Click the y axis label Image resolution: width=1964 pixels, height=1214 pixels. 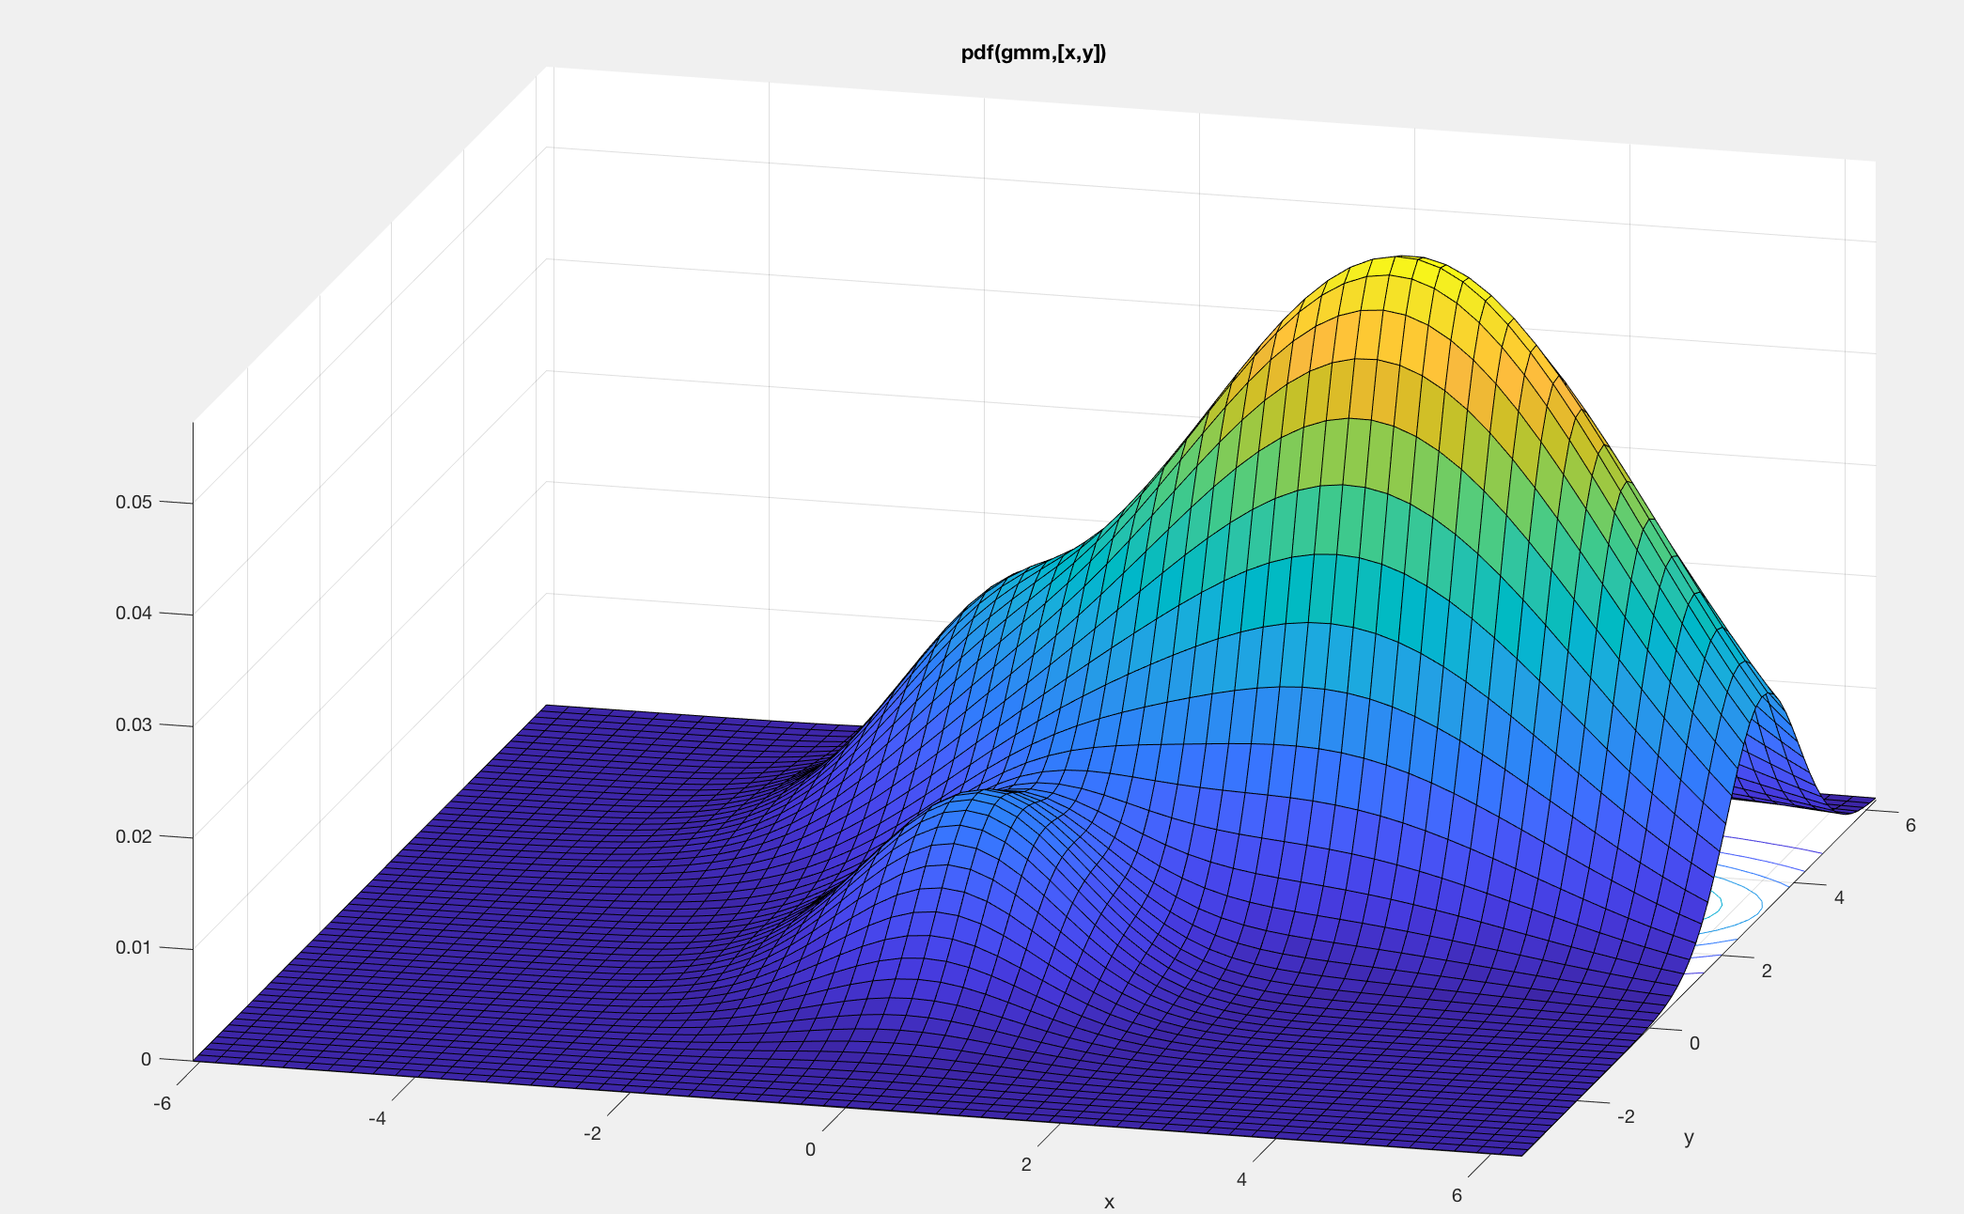(x=1689, y=1138)
